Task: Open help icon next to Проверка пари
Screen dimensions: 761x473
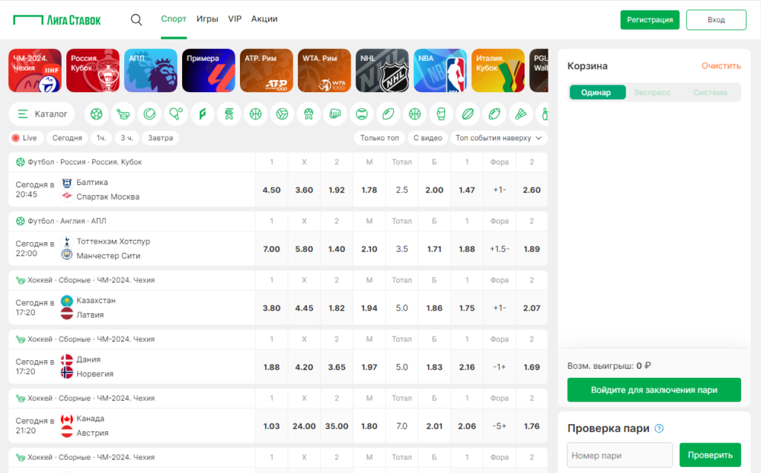Action: [x=659, y=428]
